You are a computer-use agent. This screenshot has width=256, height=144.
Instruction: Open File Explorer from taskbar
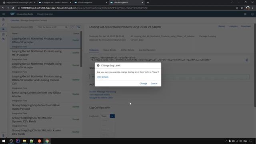tap(24, 141)
